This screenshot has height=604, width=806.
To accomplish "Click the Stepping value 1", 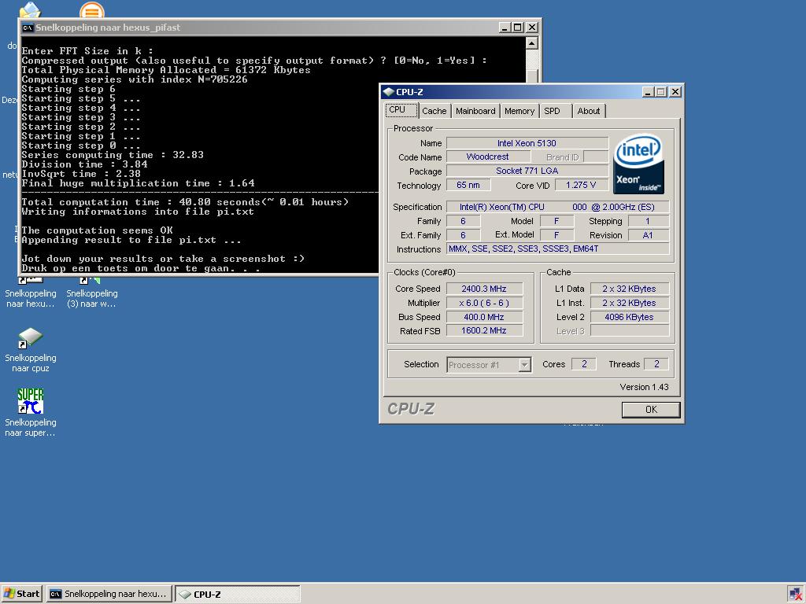I will click(x=649, y=221).
